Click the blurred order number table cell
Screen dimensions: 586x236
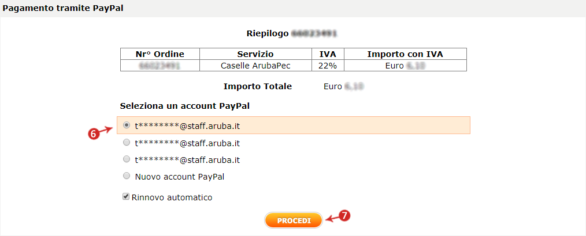160,66
